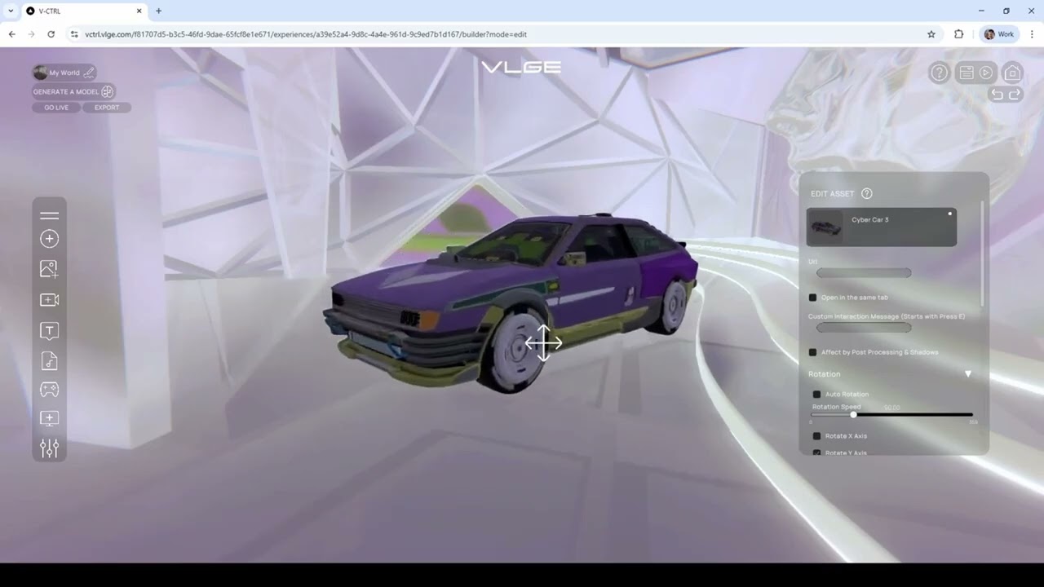Click the GO LIVE button
1044x587 pixels.
tap(56, 108)
